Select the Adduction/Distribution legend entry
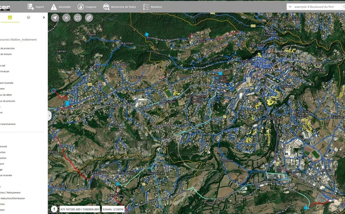345x214 pixels. (13, 198)
